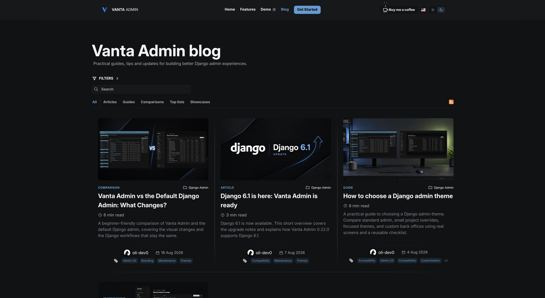Image resolution: width=545 pixels, height=298 pixels.
Task: Open 'Django 6.1 is here' post title
Action: click(269, 200)
